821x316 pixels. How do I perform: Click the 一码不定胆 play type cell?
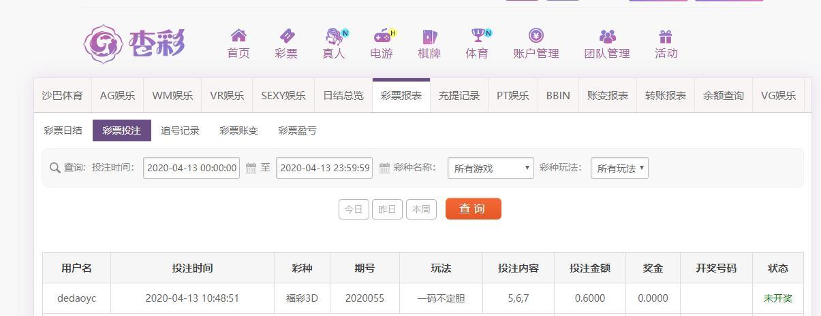pos(441,298)
